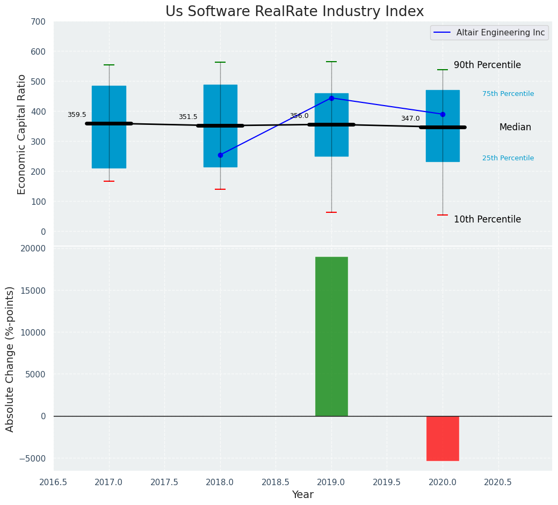This screenshot has width=558, height=505.
Task: Click the 20000 y-axis tick label
Action: (x=33, y=249)
